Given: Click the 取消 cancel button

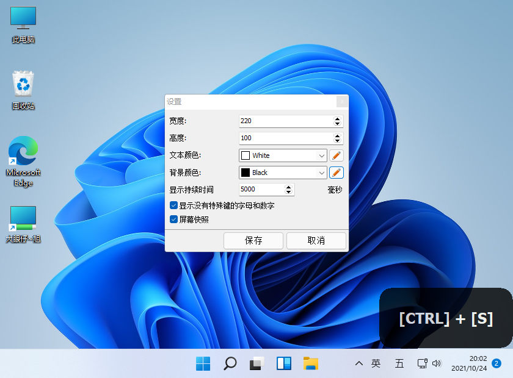Looking at the screenshot, I should [x=316, y=240].
